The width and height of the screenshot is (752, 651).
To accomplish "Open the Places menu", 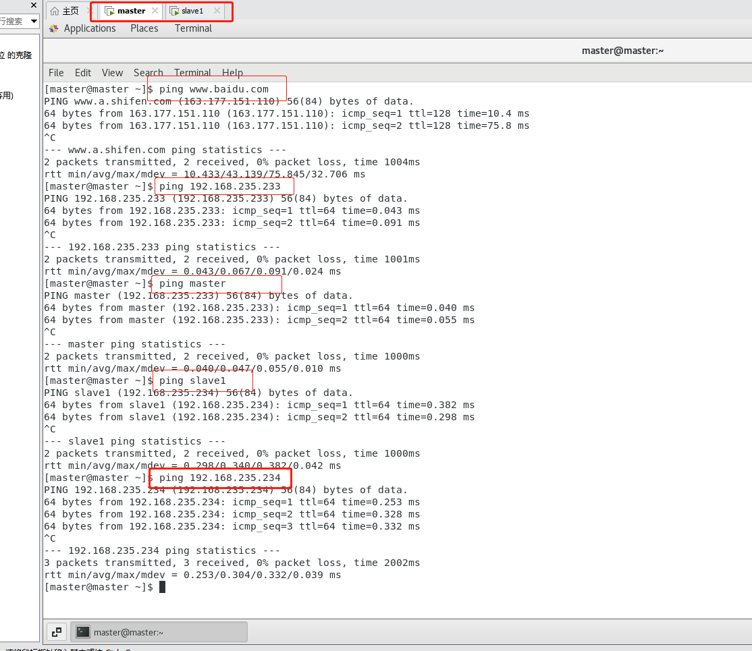I will point(144,28).
